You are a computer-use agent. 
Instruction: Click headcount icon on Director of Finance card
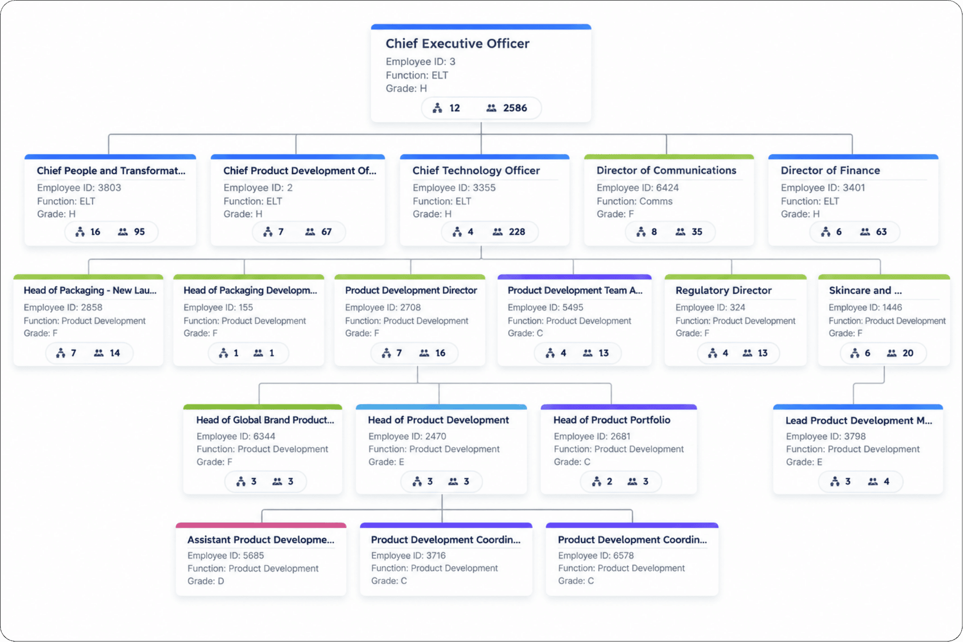pos(865,232)
